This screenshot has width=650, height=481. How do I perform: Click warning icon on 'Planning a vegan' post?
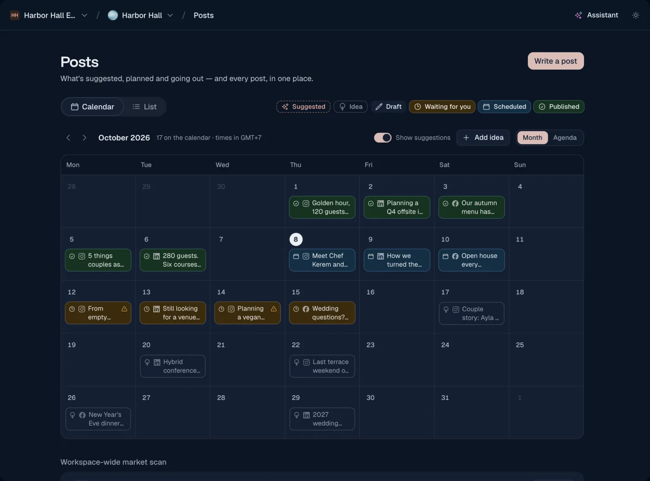[274, 309]
